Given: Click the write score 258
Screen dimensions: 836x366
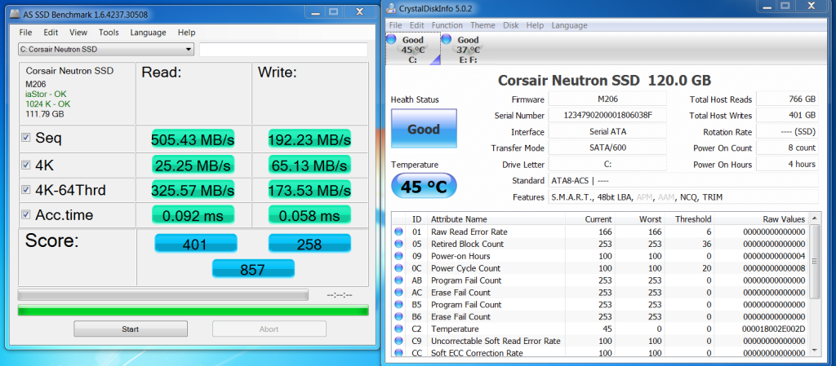Looking at the screenshot, I should 309,245.
